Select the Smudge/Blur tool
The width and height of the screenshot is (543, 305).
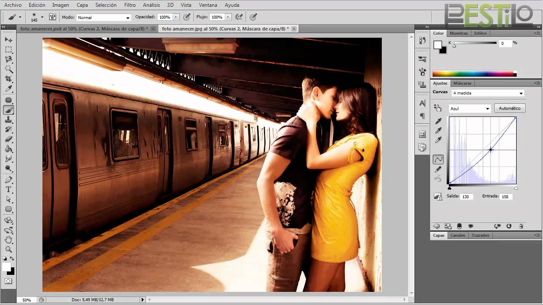pos(8,158)
